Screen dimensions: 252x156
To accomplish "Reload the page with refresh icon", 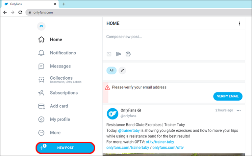I will coord(20,12).
